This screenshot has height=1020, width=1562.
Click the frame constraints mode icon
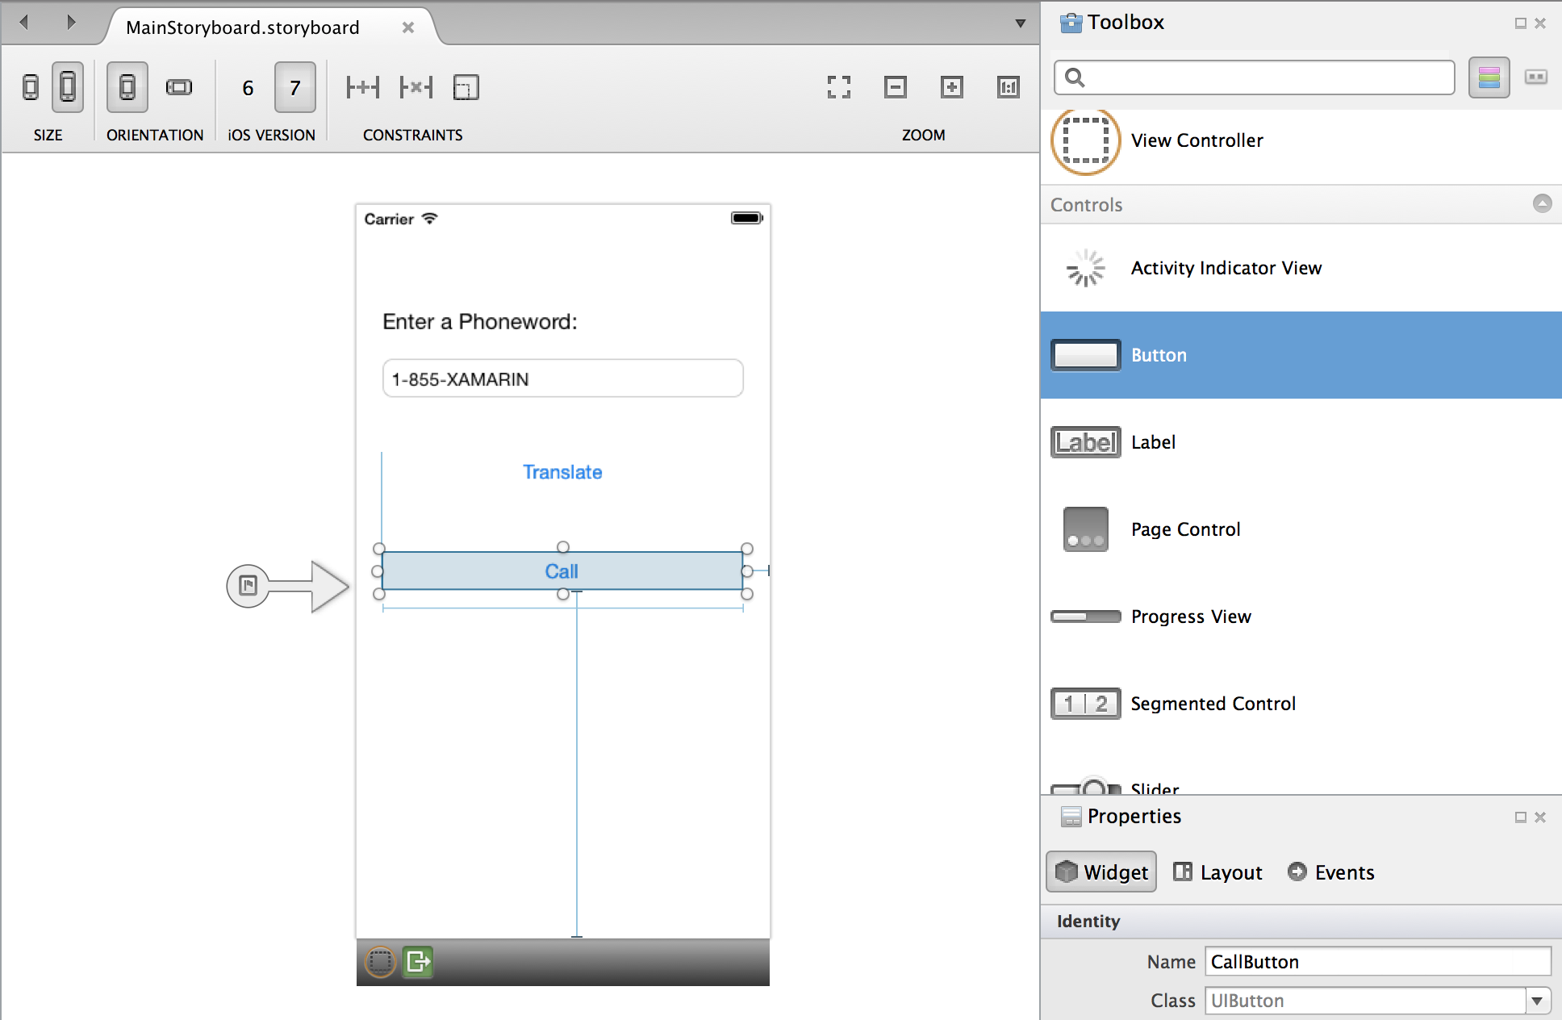click(x=466, y=87)
